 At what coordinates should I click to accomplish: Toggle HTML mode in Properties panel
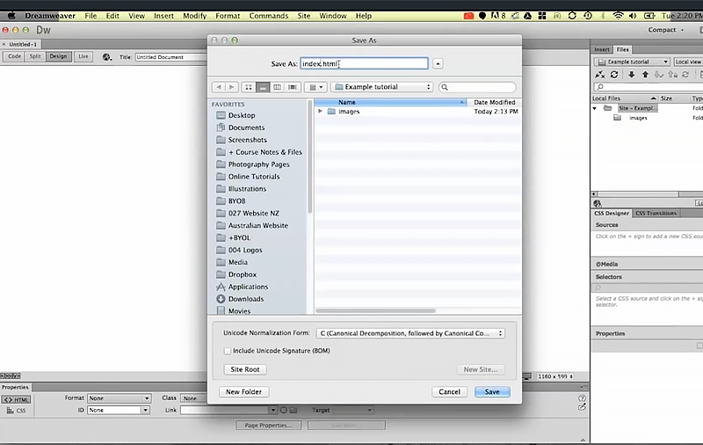tap(16, 399)
